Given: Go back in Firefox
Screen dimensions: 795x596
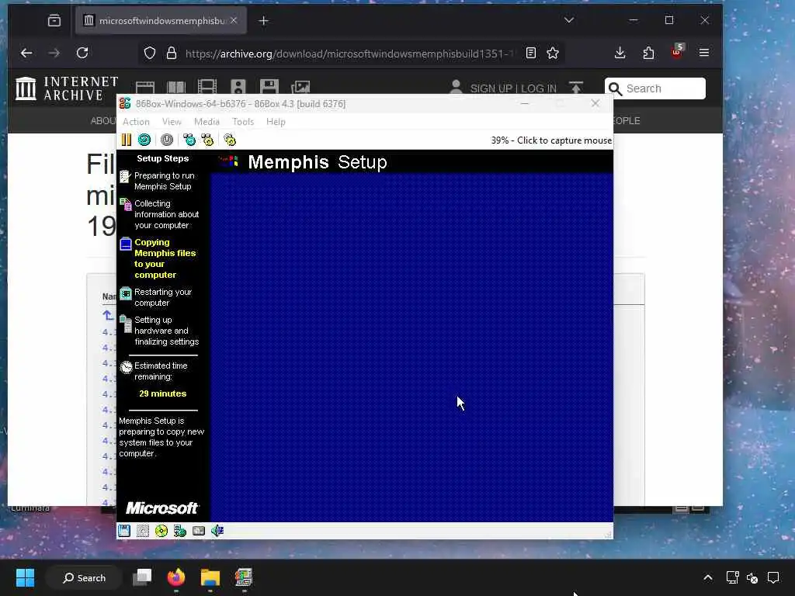Looking at the screenshot, I should pos(26,54).
